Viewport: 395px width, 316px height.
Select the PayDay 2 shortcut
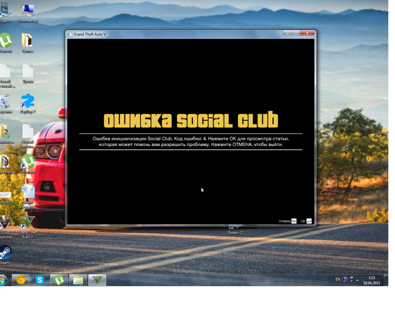coord(28,104)
